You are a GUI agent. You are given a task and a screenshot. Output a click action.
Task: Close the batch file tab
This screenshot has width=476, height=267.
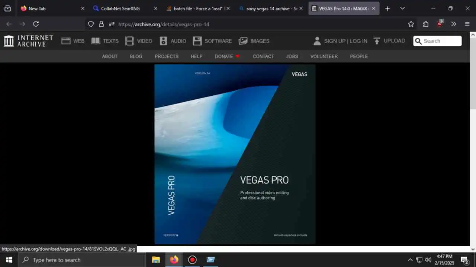point(228,8)
